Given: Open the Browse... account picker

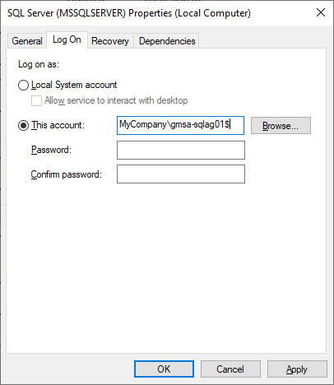Looking at the screenshot, I should coord(281,126).
